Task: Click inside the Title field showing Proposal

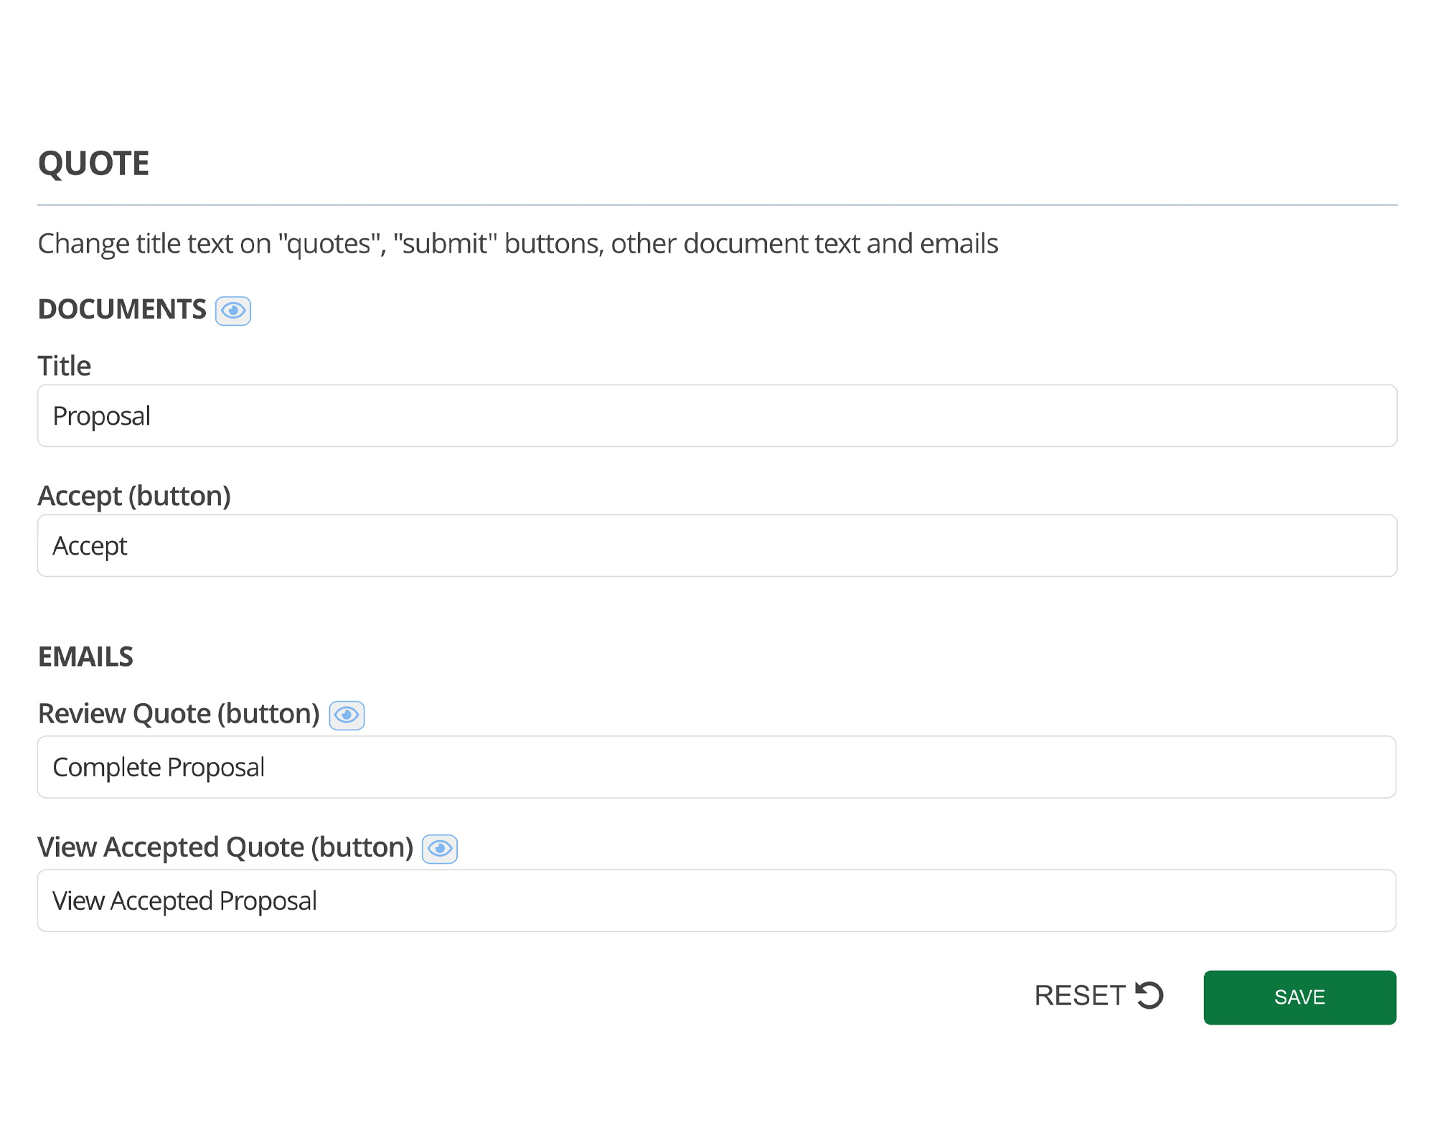Action: [717, 415]
